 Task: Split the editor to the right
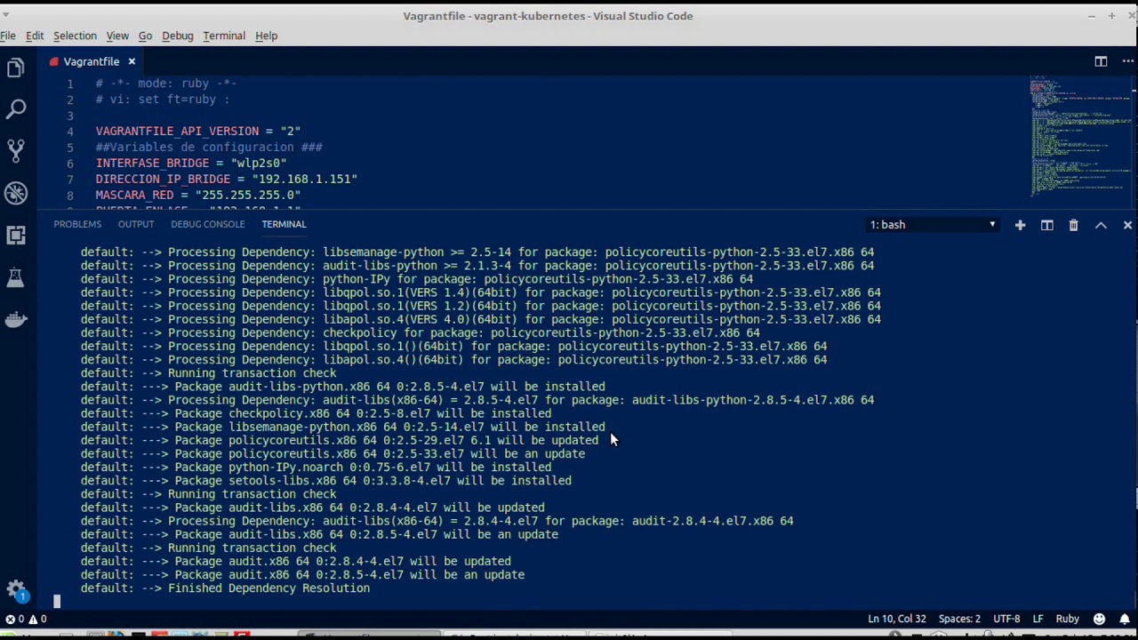(x=1101, y=61)
